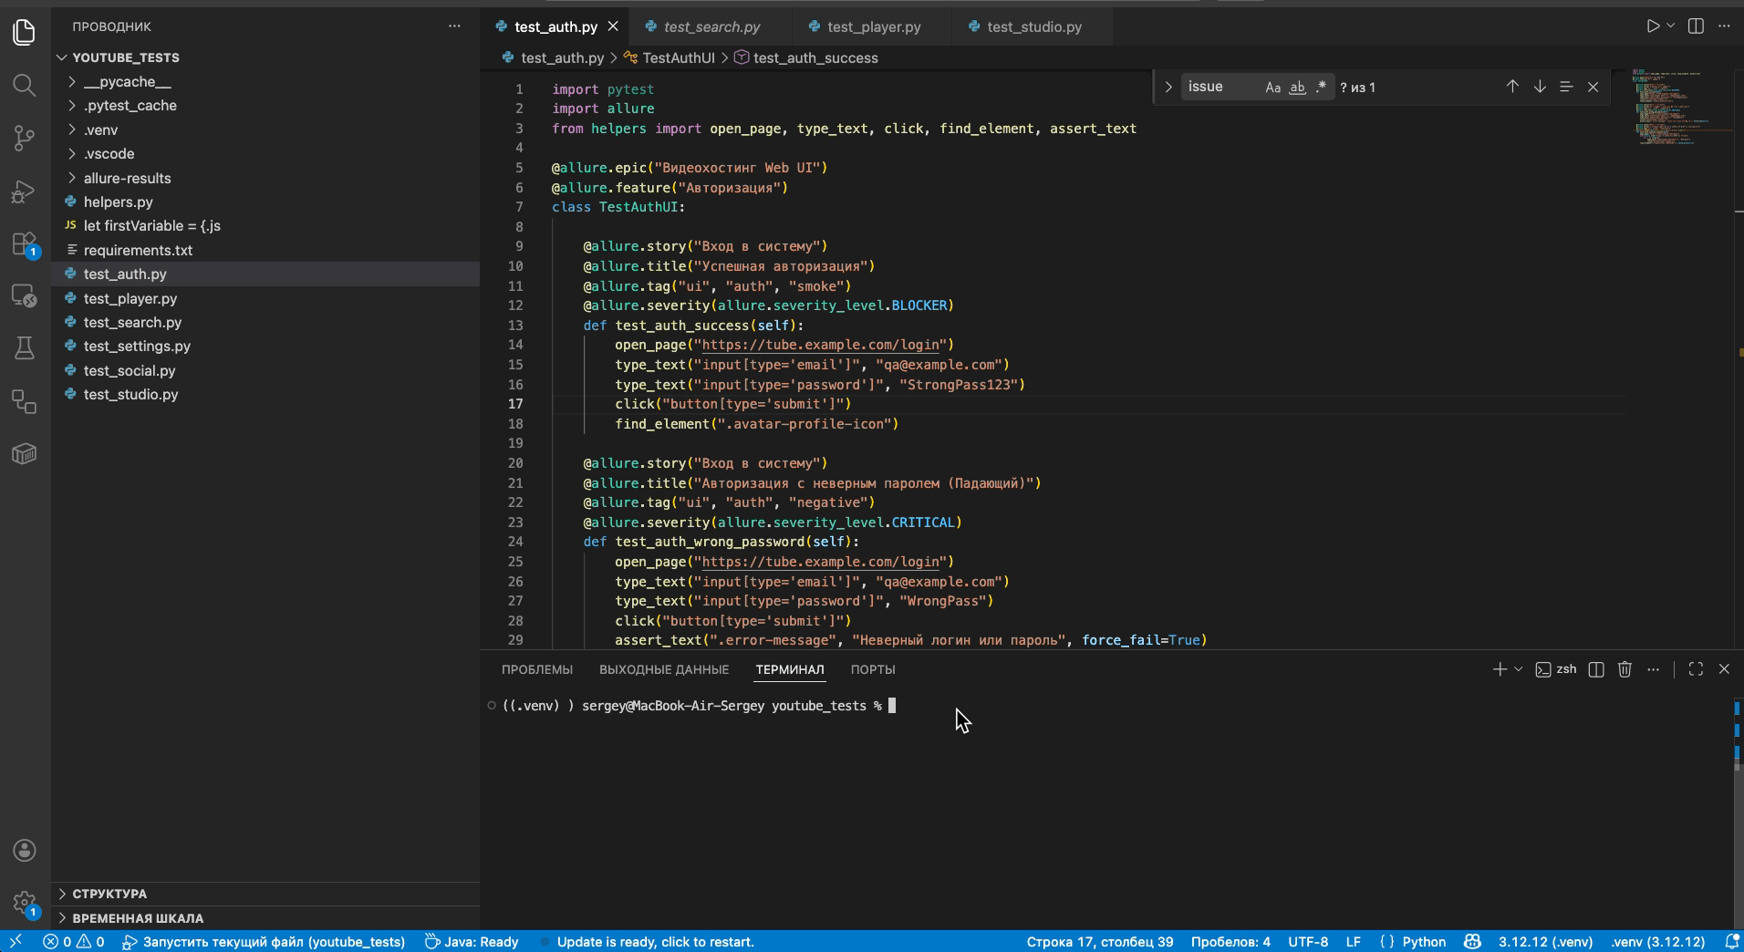The image size is (1744, 952).
Task: Enable regular expression search in find widget
Action: (x=1321, y=88)
